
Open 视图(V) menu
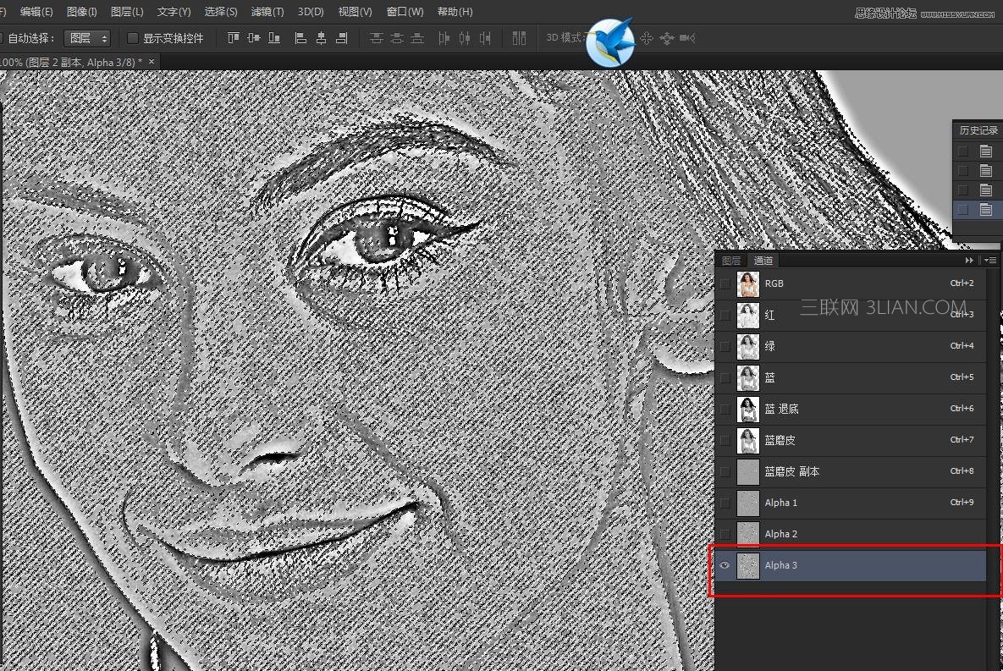pos(355,12)
